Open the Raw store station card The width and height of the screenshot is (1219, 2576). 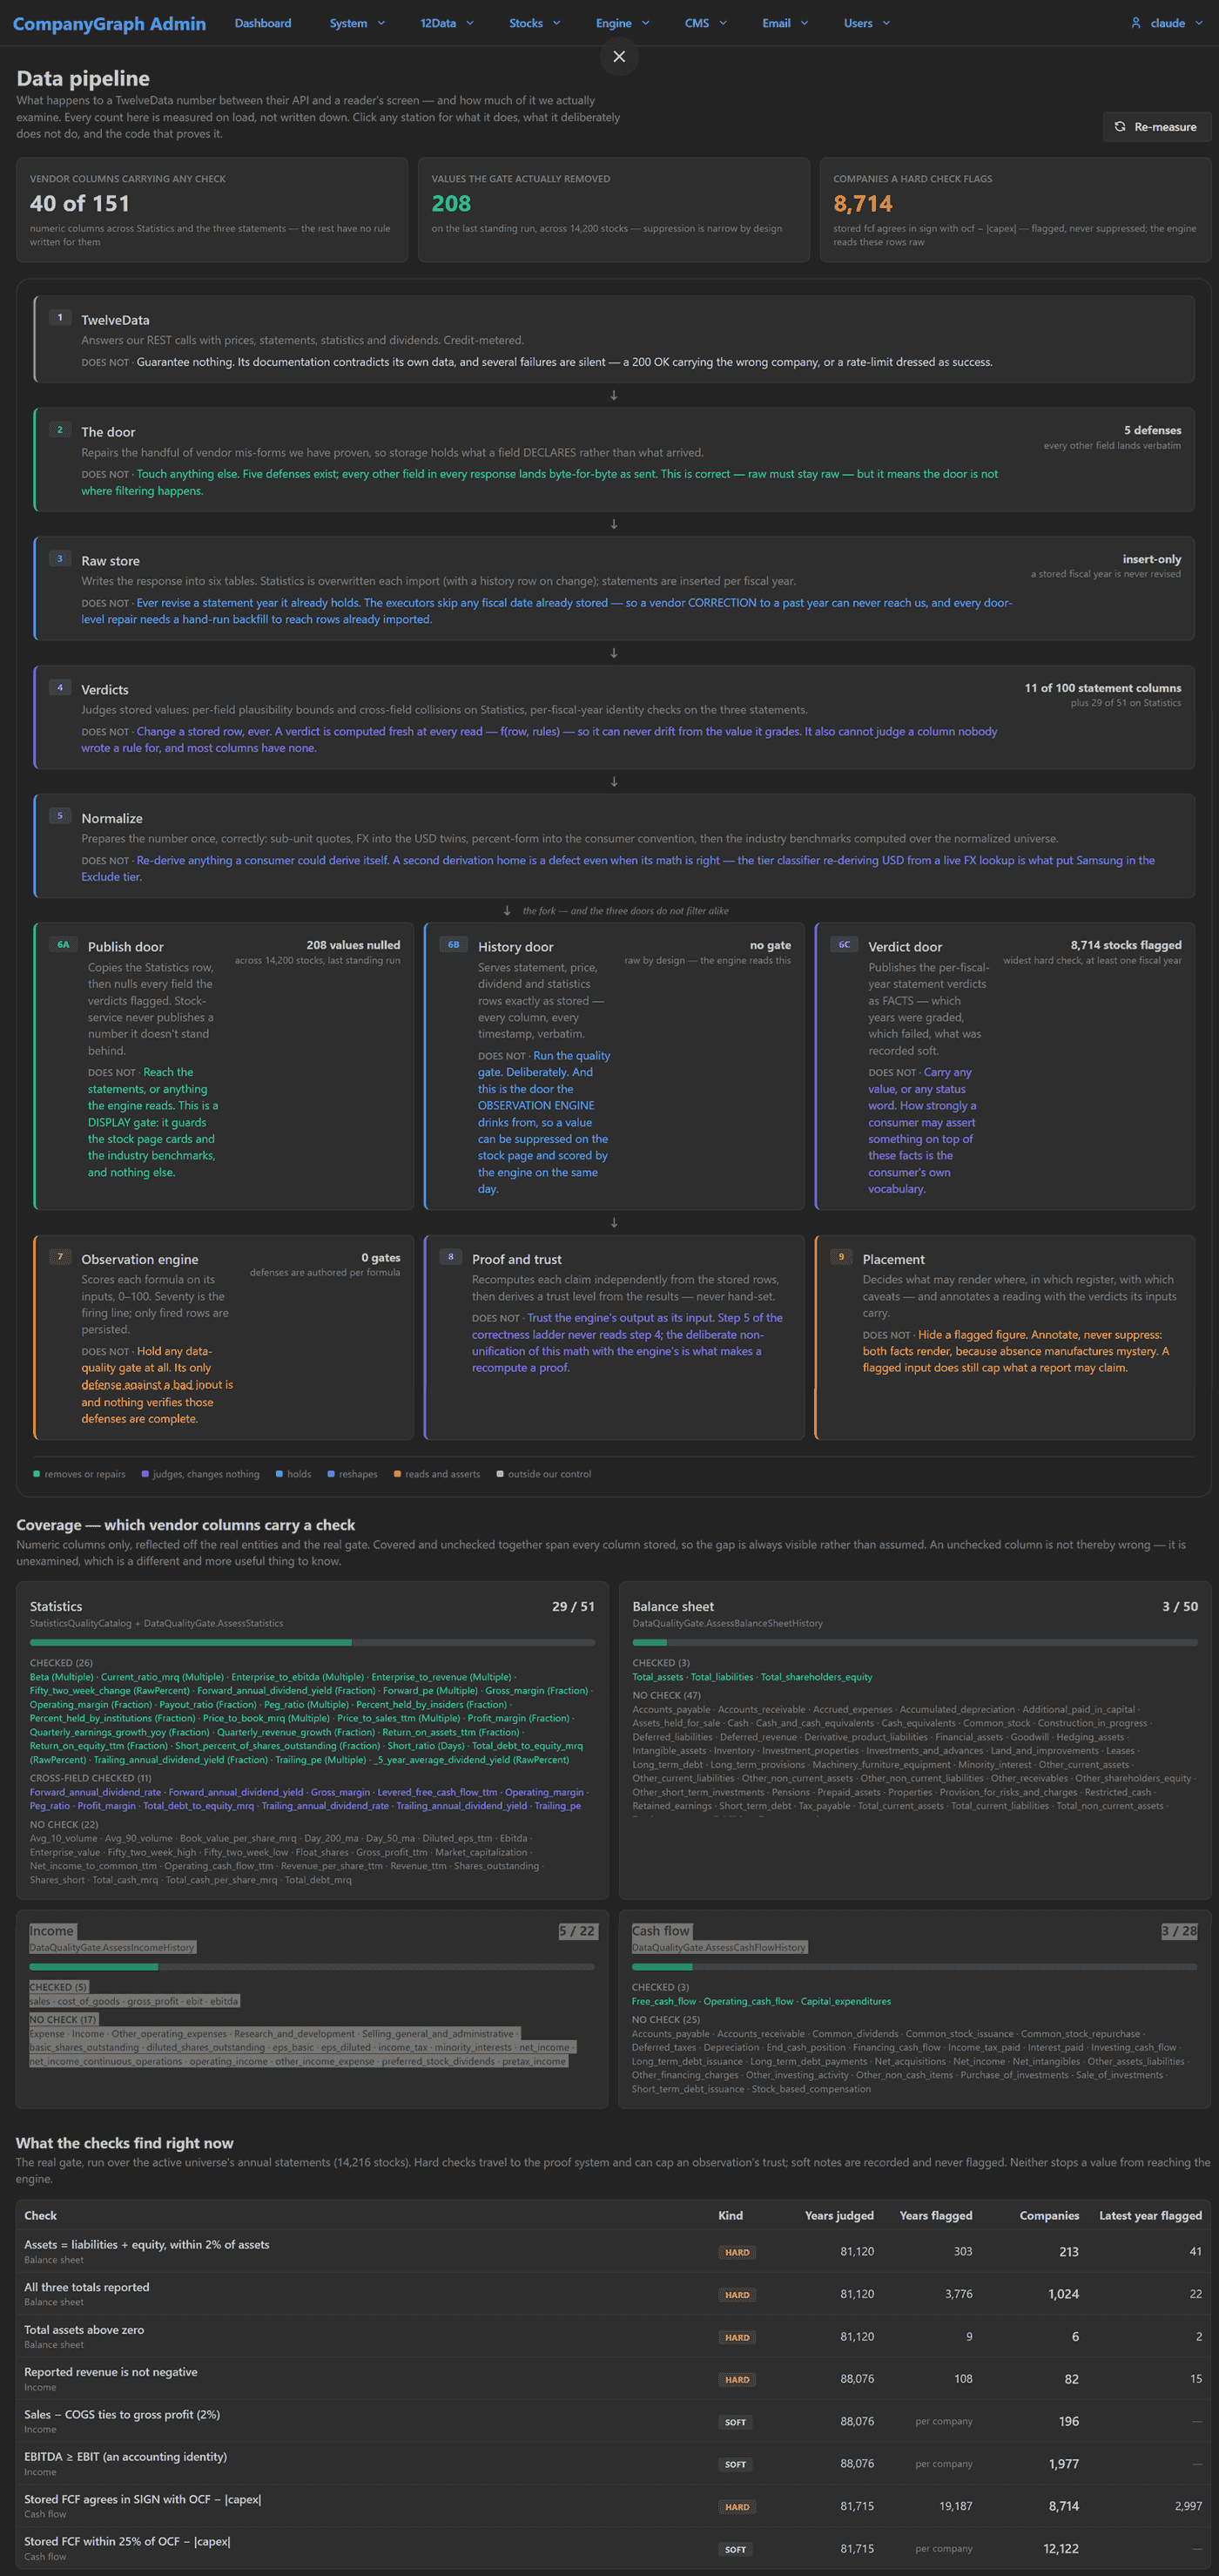(x=614, y=588)
